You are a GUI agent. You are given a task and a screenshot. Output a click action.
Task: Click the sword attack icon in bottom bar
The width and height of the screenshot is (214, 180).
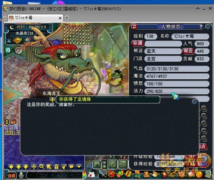coord(102,174)
